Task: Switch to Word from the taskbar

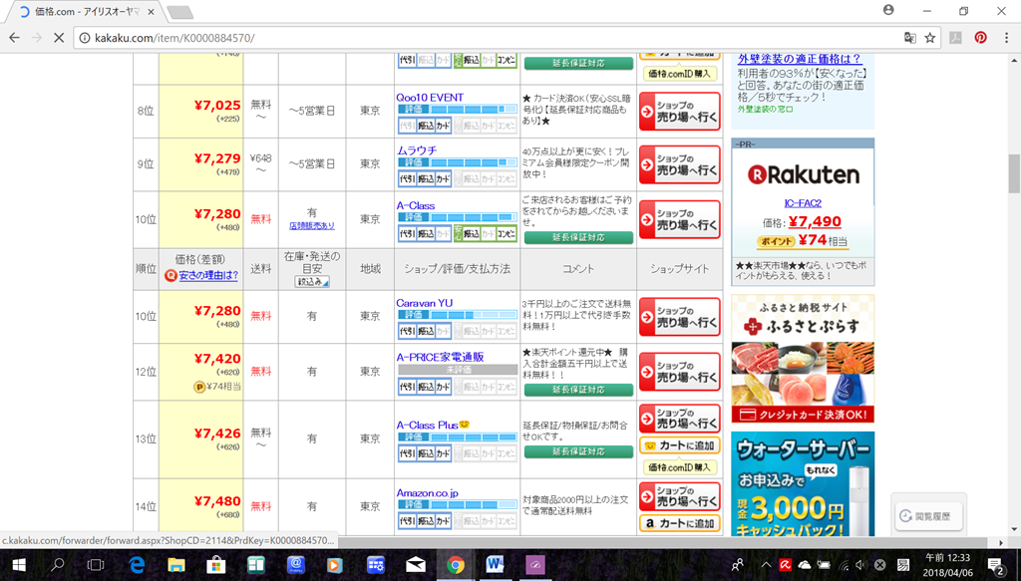Action: (495, 565)
